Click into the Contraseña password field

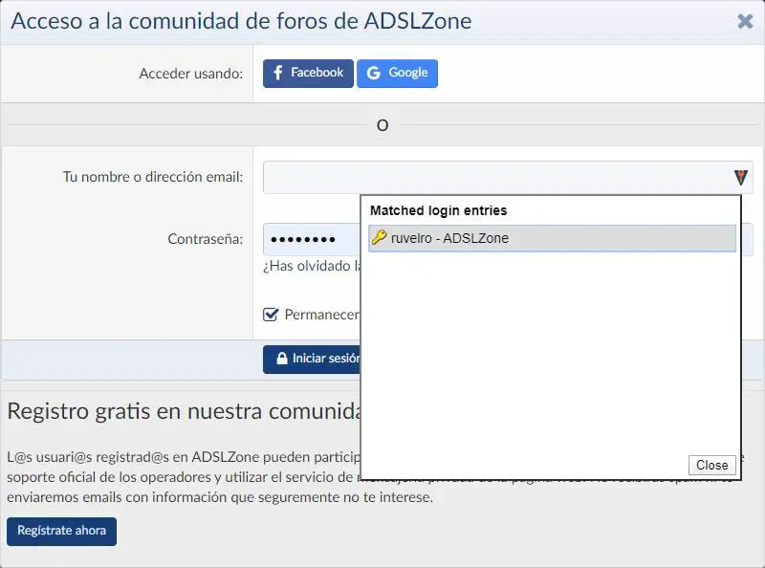311,239
